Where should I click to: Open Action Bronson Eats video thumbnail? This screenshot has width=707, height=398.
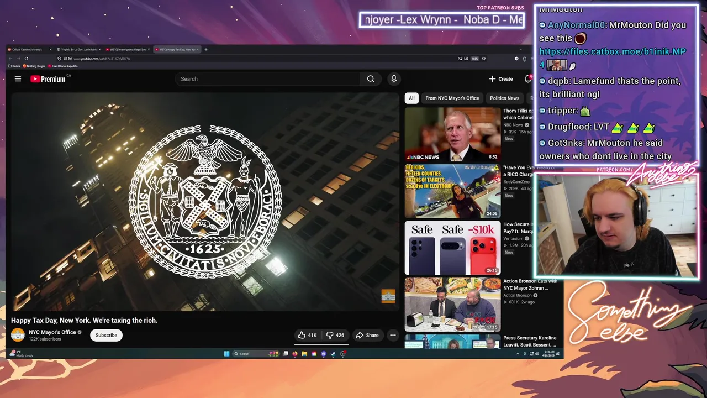point(452,305)
